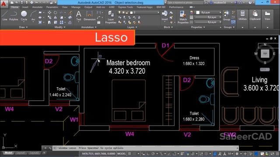280x157 pixels.
Task: Open the Parametric ribbon tab
Action: 52,7
